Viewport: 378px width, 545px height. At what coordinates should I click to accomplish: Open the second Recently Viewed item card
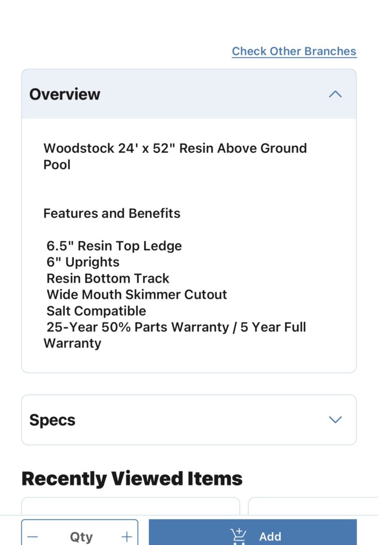(x=313, y=506)
